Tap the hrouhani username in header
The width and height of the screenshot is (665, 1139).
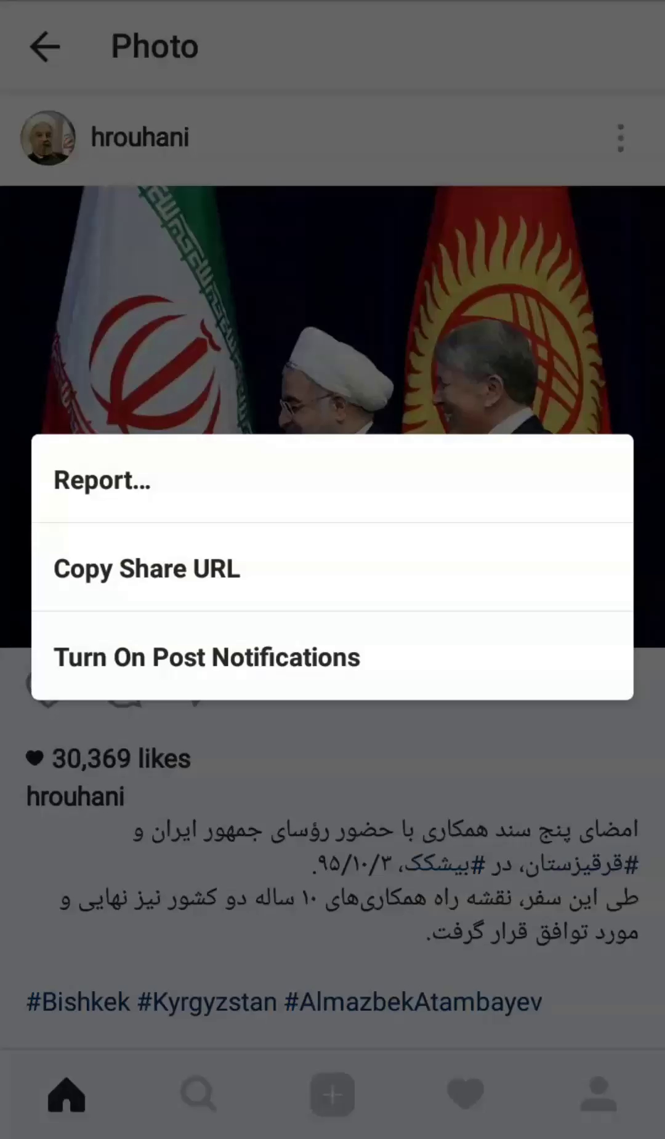tap(140, 137)
